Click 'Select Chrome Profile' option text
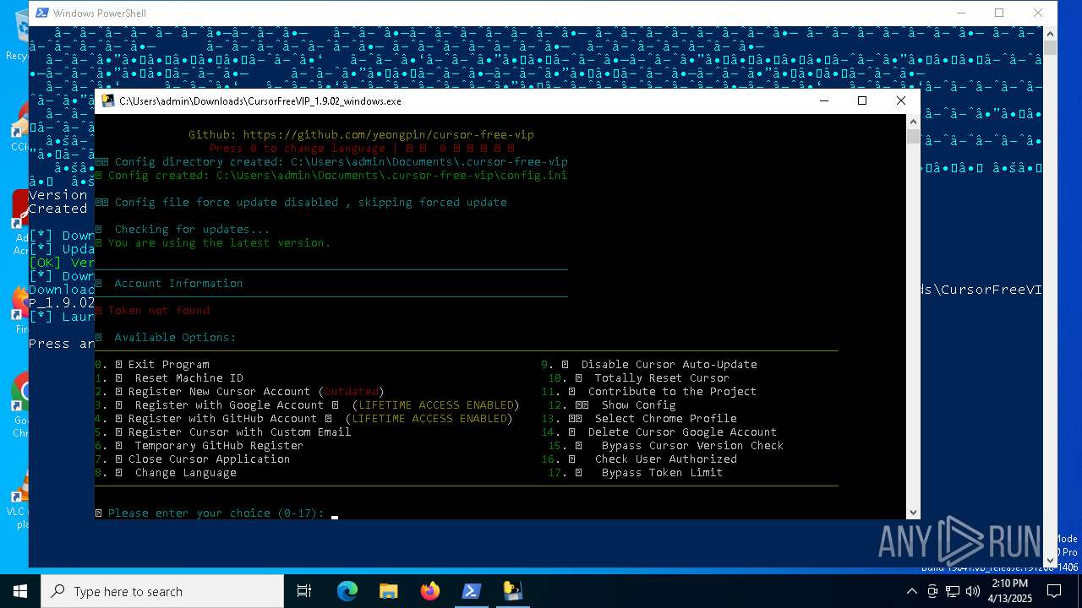This screenshot has height=608, width=1082. click(666, 418)
